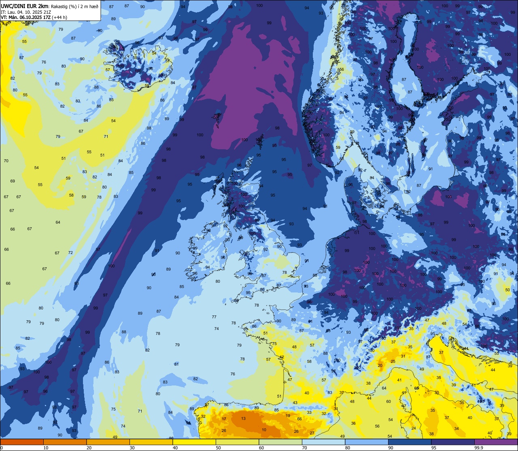Click the '(+44 h)' forecast offset text
This screenshot has height=451, width=518.
click(x=59, y=17)
